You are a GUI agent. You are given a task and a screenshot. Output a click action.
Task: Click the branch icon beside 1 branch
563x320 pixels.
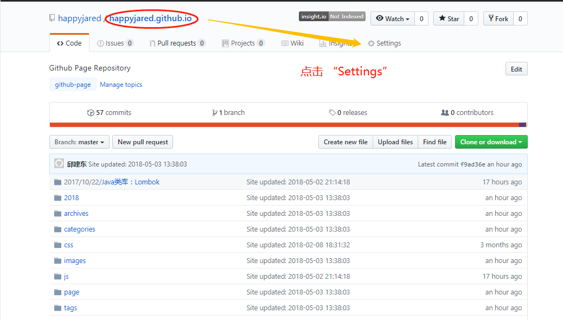(214, 113)
